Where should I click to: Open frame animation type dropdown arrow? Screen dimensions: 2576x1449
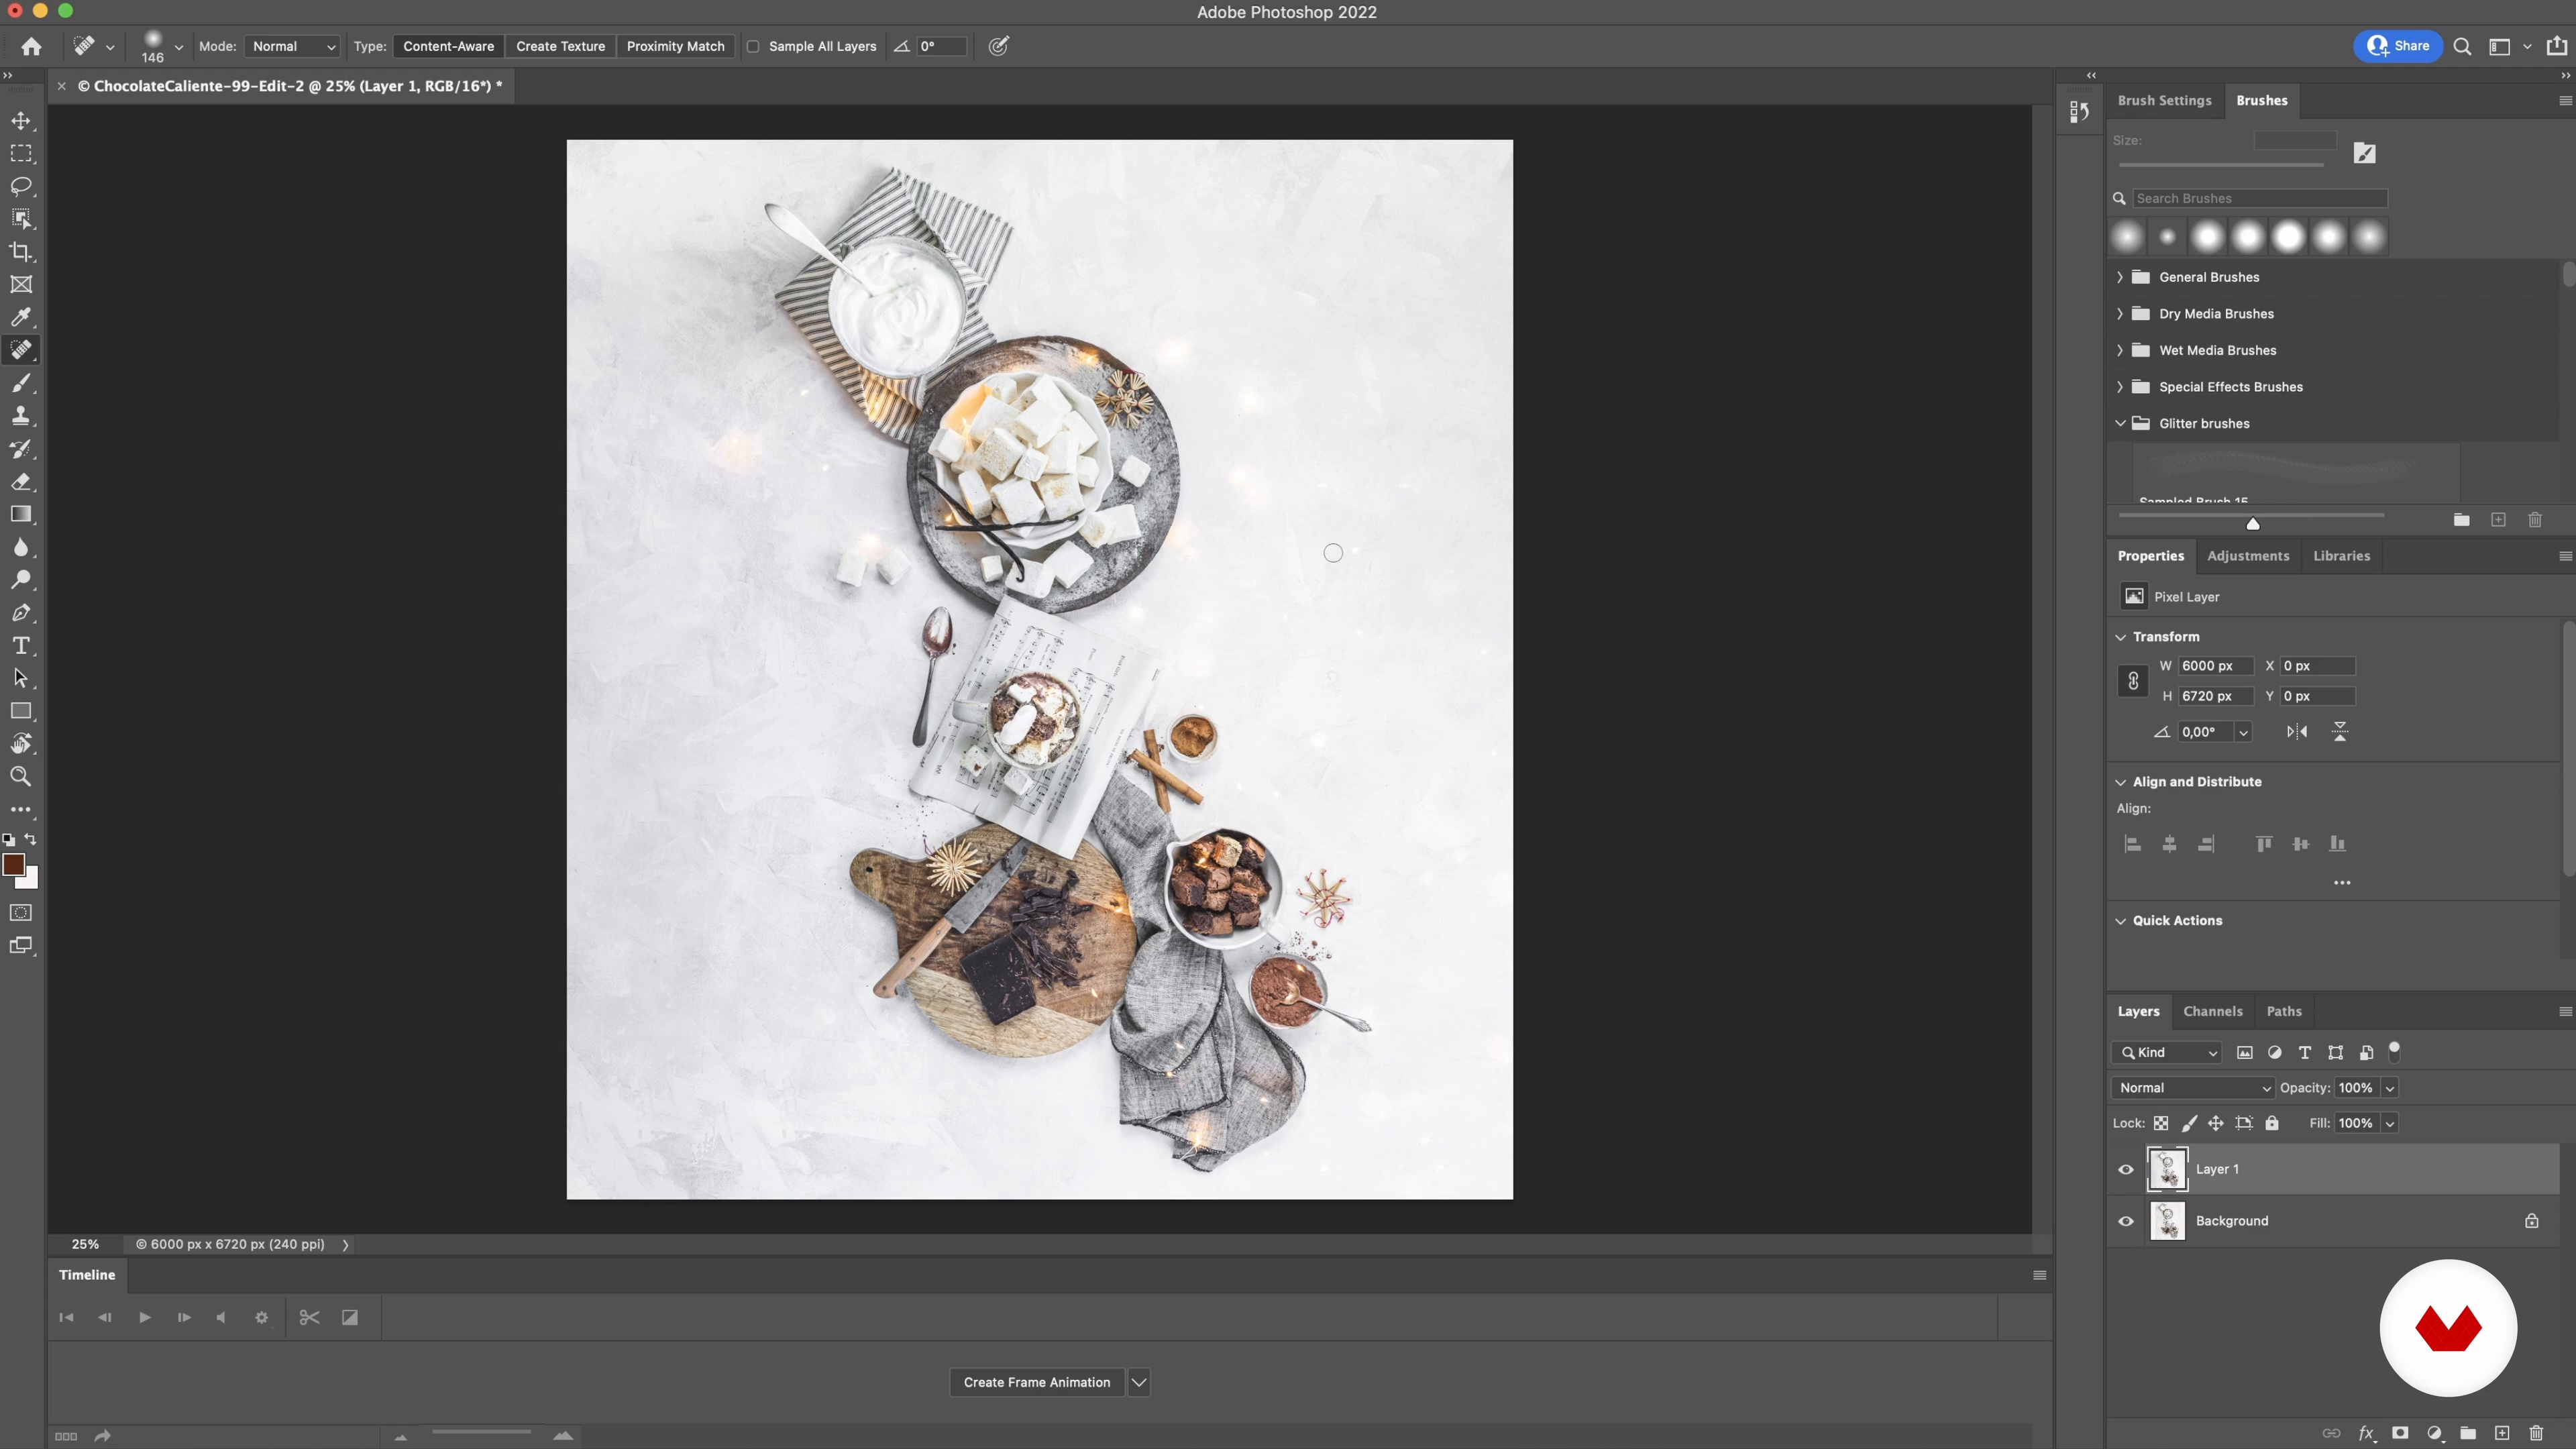[x=1138, y=1382]
